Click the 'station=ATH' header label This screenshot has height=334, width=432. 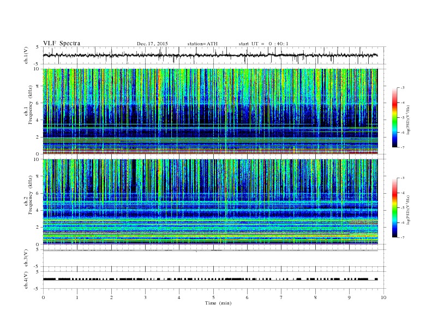(x=202, y=44)
